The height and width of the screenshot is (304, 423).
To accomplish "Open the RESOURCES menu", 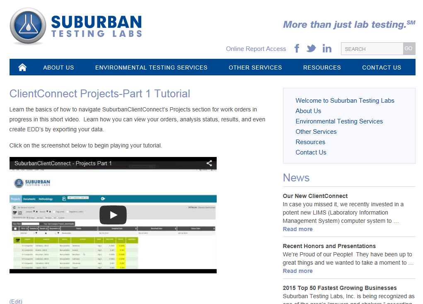I will [x=322, y=67].
